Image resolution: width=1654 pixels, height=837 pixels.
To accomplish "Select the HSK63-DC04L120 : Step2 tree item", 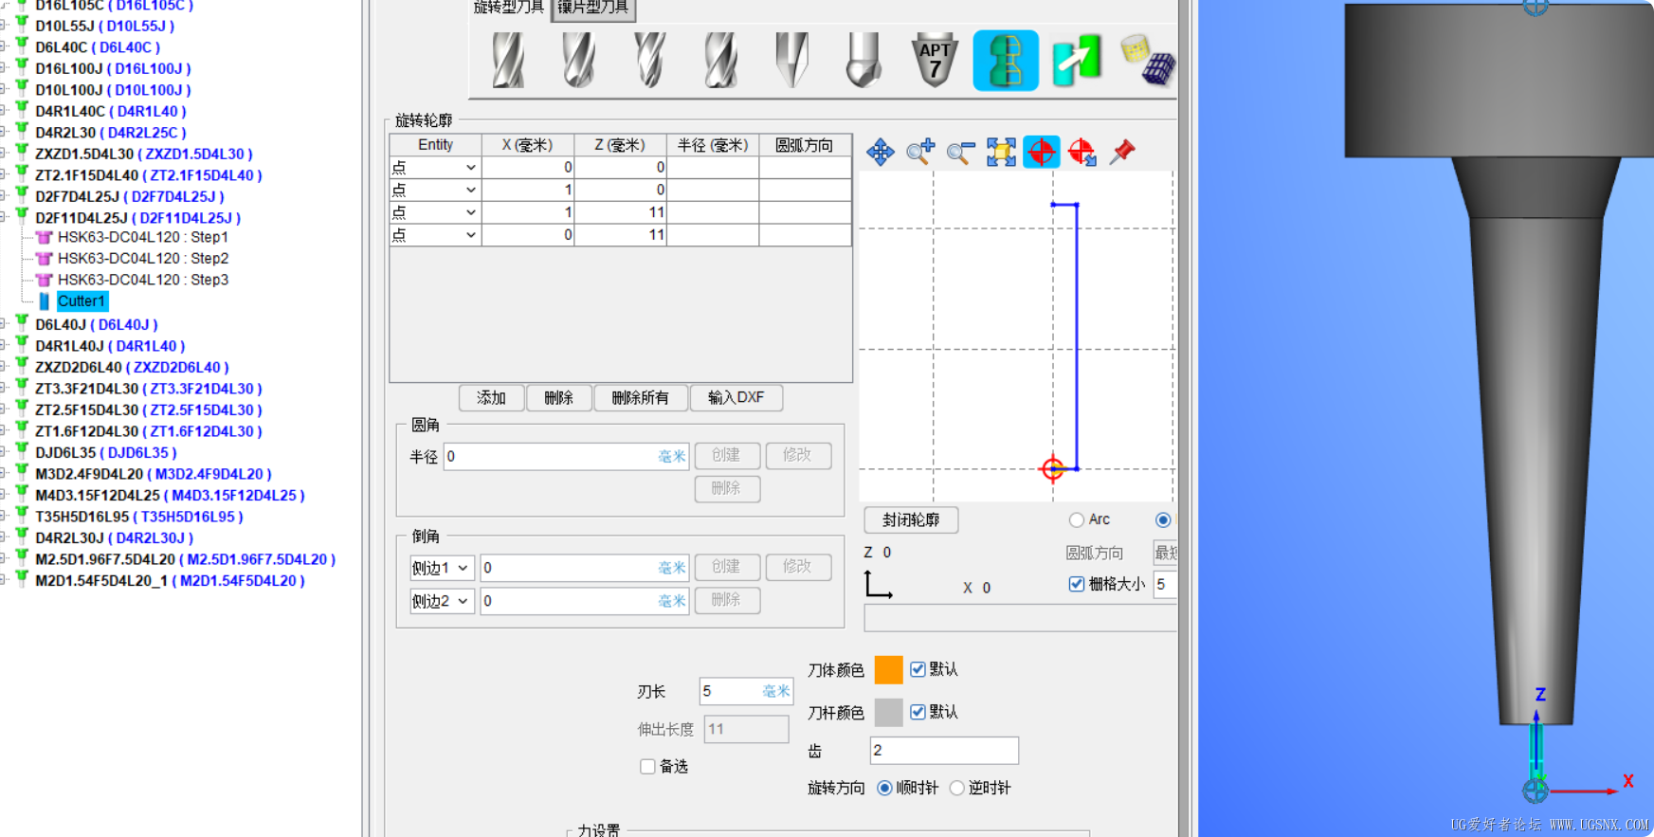I will [143, 258].
